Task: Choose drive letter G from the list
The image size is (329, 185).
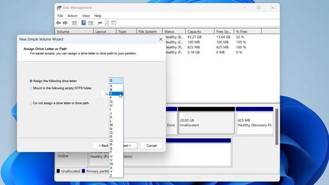Action: coord(116,102)
